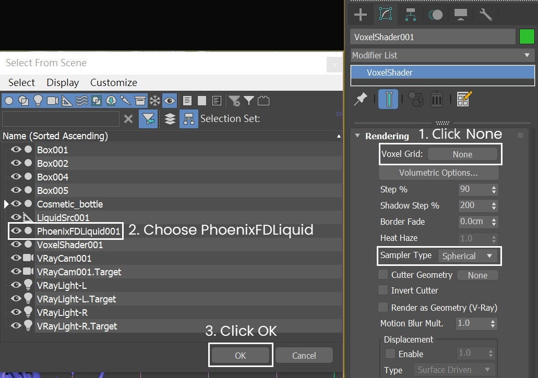Toggle Display Hidden Objects eye in toolbar
The image size is (538, 378).
(170, 101)
